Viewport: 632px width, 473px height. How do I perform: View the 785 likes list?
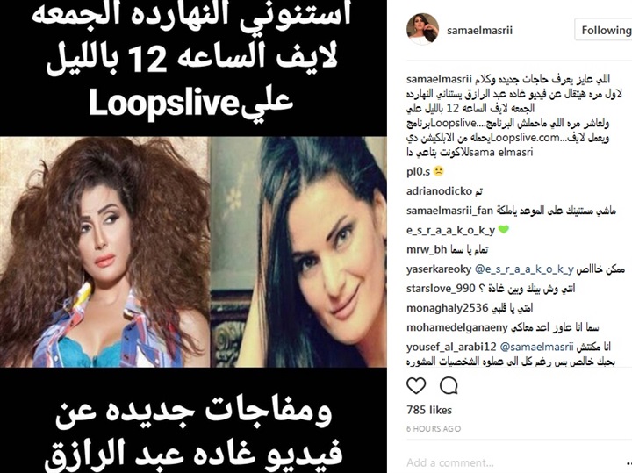tap(429, 410)
